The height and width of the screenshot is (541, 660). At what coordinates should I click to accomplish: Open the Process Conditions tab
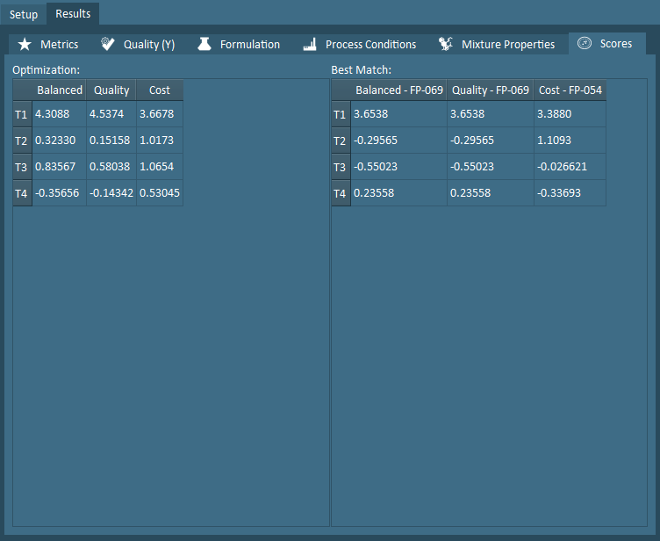(x=360, y=44)
